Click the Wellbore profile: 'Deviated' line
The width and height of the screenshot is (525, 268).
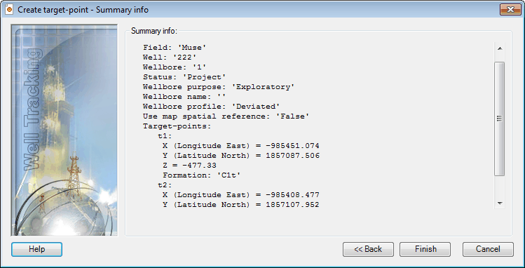pyautogui.click(x=211, y=107)
